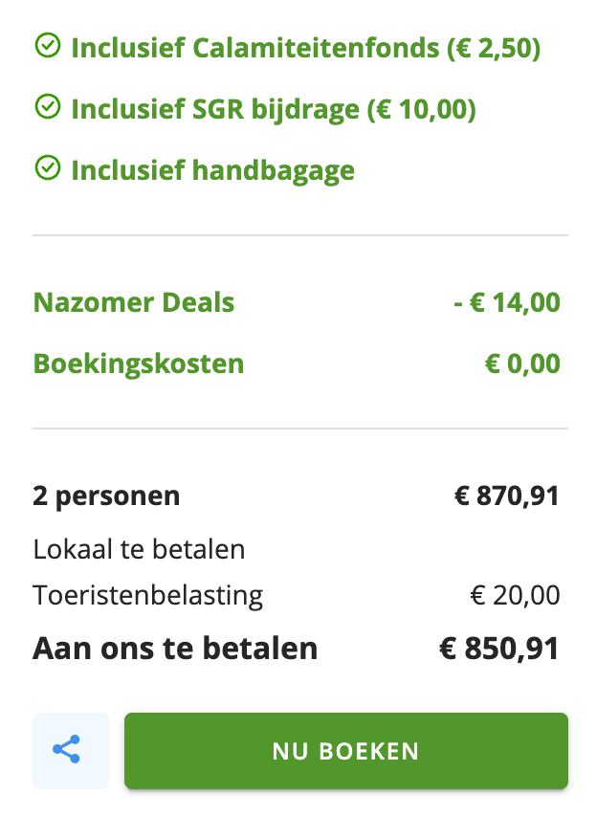597x815 pixels.
Task: Select the Inclusief handbagage text
Action: (211, 169)
